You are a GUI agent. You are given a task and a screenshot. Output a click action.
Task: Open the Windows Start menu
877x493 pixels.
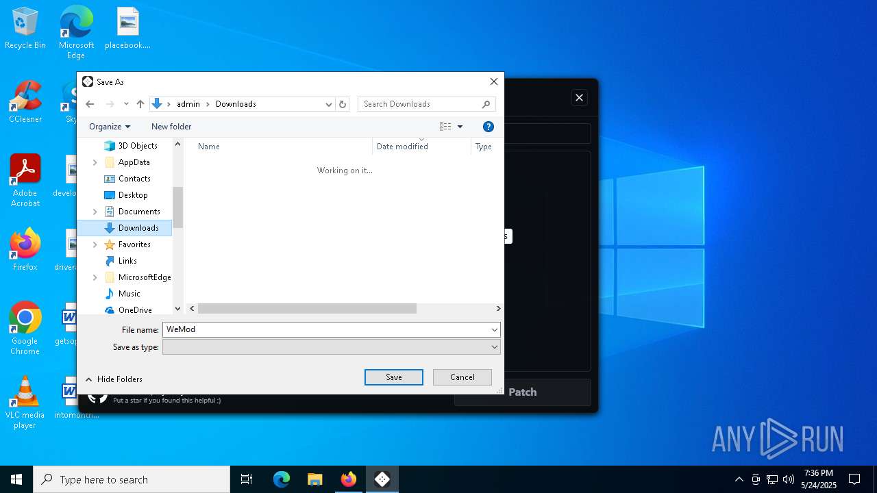[x=16, y=479]
